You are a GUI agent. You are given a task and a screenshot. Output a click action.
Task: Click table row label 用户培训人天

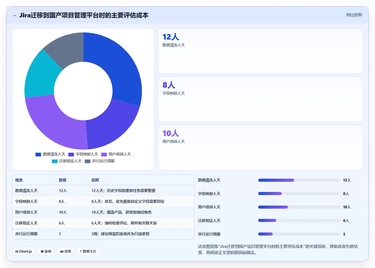(x=26, y=212)
